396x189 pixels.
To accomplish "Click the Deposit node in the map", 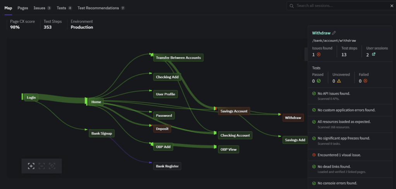I will pos(162,129).
